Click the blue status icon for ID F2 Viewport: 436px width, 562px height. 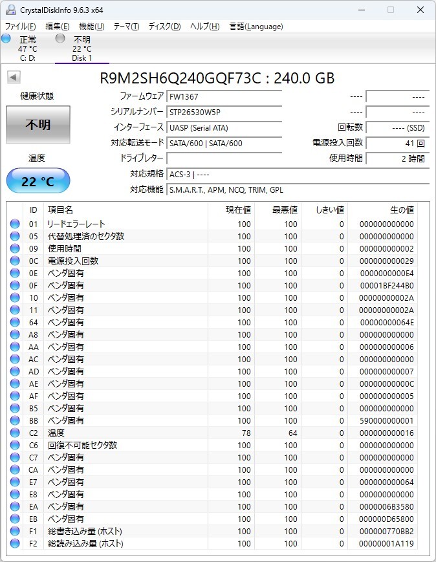pyautogui.click(x=15, y=543)
